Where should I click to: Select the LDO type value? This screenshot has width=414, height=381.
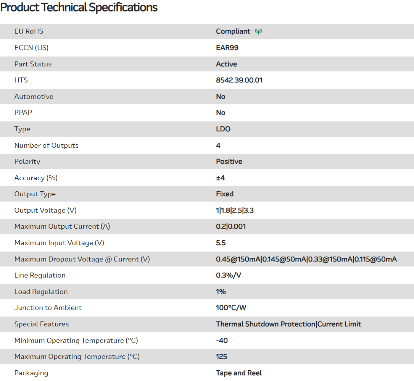(223, 129)
